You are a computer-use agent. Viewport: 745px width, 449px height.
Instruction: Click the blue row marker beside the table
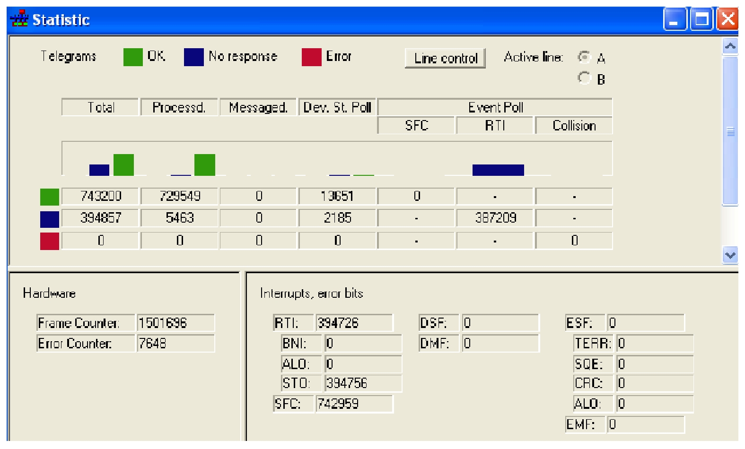coord(50,219)
